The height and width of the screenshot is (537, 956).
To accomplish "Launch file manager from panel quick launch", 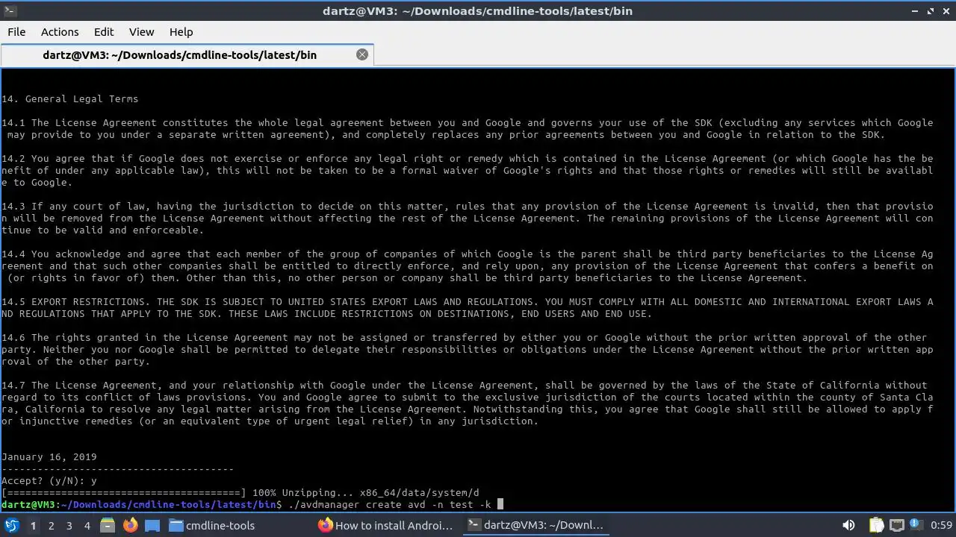I will (x=108, y=525).
